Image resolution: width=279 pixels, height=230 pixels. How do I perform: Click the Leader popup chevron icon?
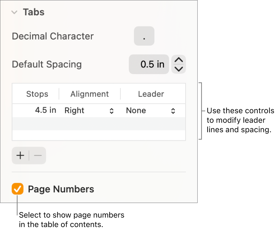point(173,110)
